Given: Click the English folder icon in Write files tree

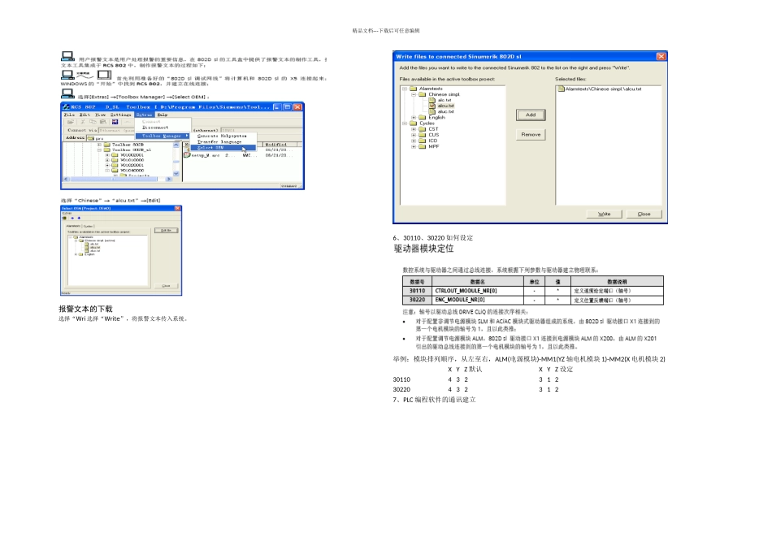Looking at the screenshot, I should pos(423,118).
